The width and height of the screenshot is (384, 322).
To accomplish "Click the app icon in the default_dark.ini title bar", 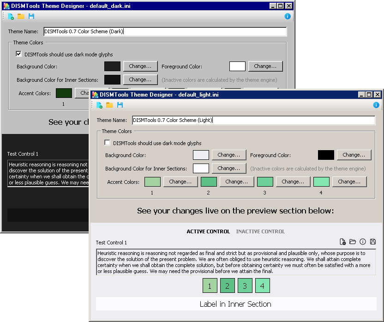I will click(6, 6).
